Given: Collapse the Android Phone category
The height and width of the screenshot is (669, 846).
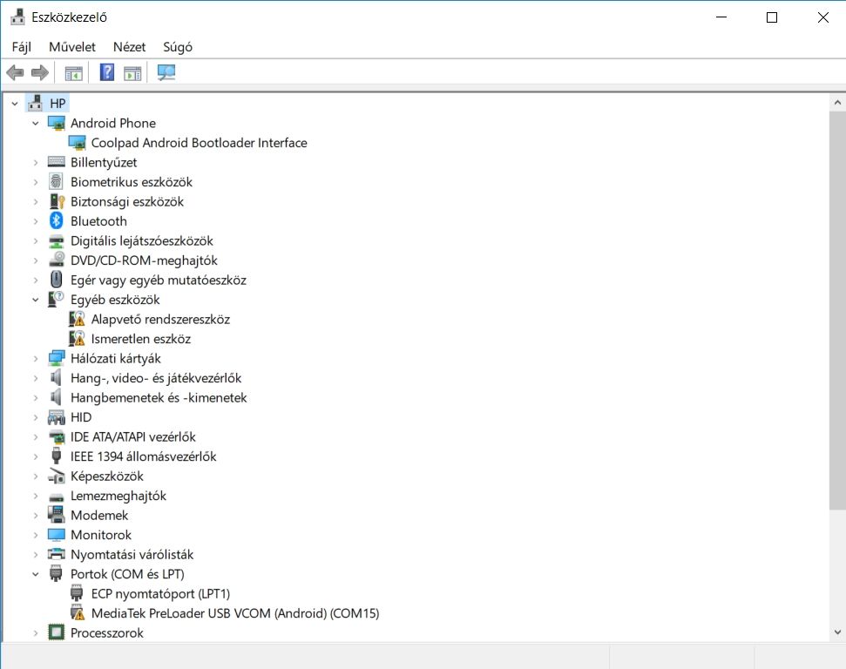Looking at the screenshot, I should (x=36, y=123).
